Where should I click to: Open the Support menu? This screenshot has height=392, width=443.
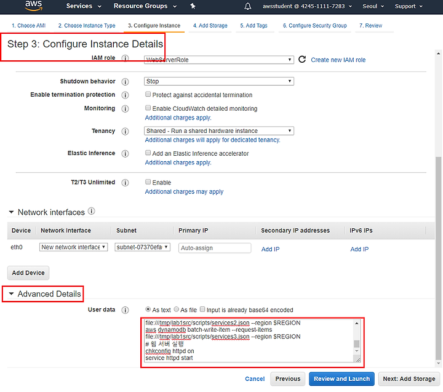click(409, 6)
